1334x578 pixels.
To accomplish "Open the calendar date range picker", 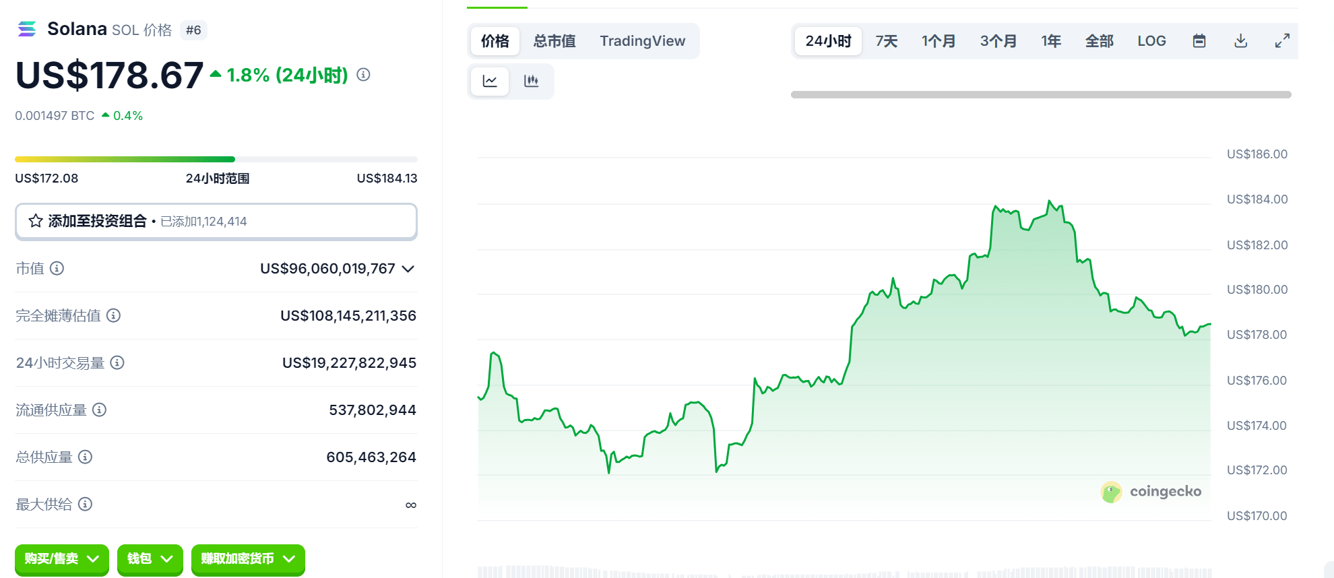I will point(1199,41).
